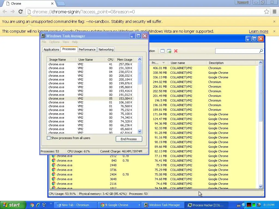
Task: Launch Chrome from the quick launch bar
Action: click(x=32, y=205)
